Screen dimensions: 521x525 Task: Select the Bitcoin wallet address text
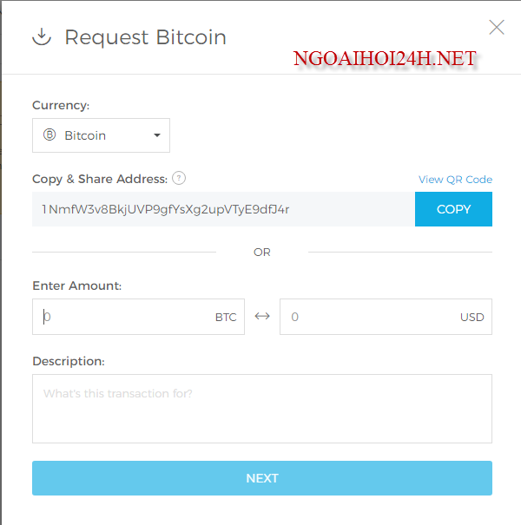tap(166, 209)
